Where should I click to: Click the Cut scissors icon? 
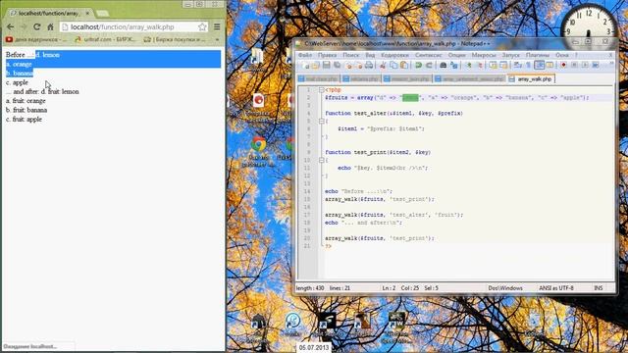pos(383,66)
